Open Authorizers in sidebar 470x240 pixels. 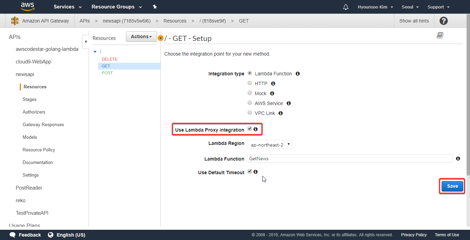(x=34, y=112)
